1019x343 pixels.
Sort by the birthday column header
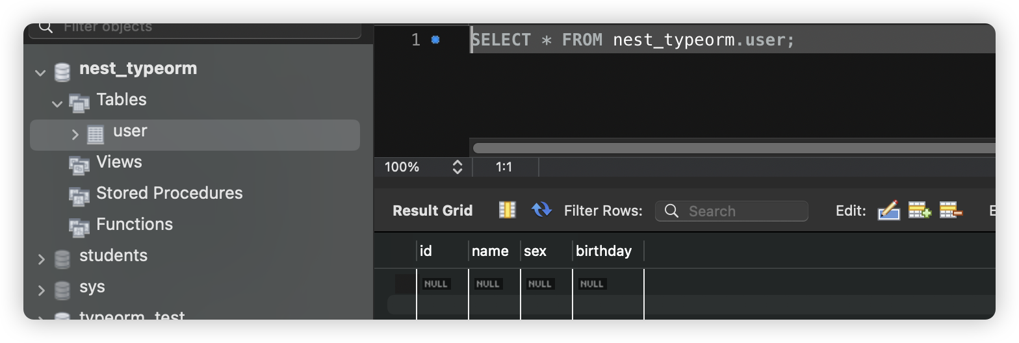[x=604, y=251]
